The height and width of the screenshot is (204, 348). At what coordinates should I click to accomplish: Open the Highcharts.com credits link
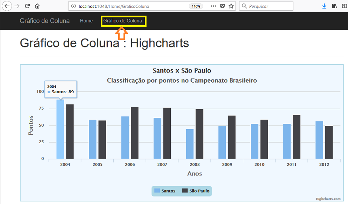click(328, 199)
